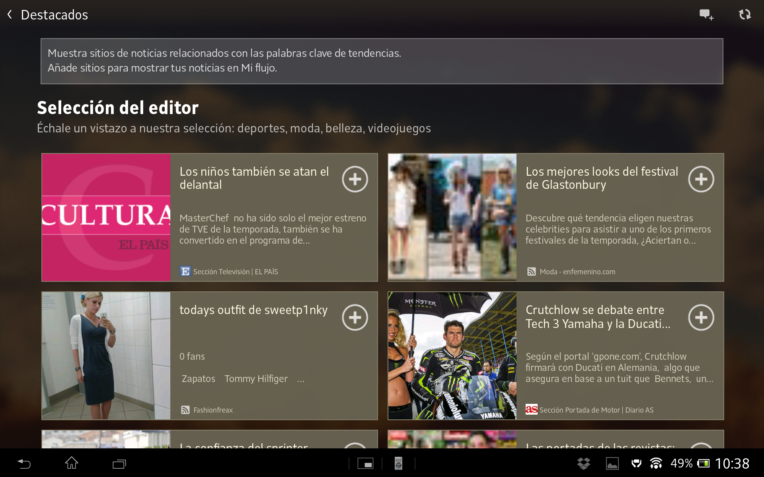The height and width of the screenshot is (477, 764).
Task: Expand more tags with the ellipsis
Action: 300,380
